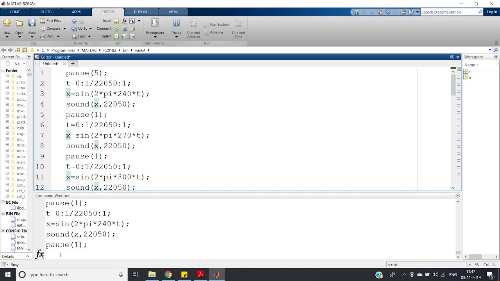
Task: Close the Editor panel
Action: tap(458, 57)
